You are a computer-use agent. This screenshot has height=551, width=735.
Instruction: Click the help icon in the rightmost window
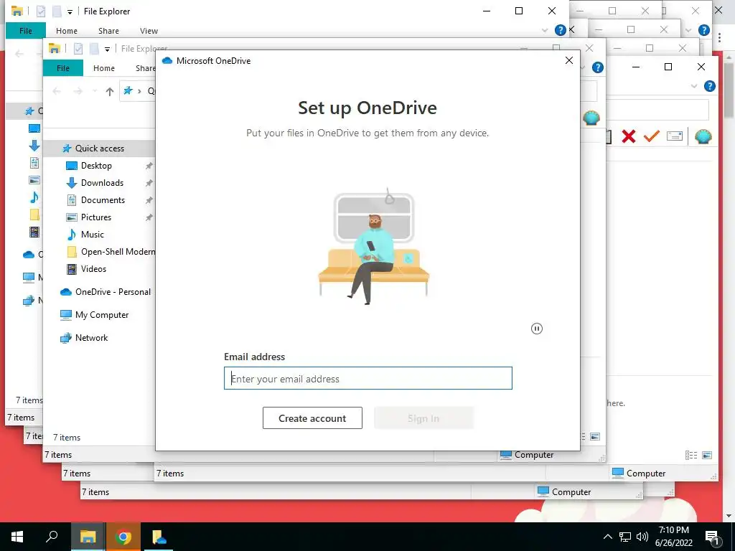[710, 86]
